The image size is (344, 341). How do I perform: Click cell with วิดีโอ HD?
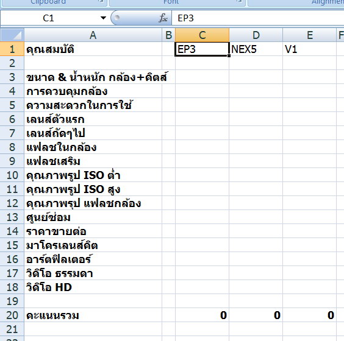(93, 287)
